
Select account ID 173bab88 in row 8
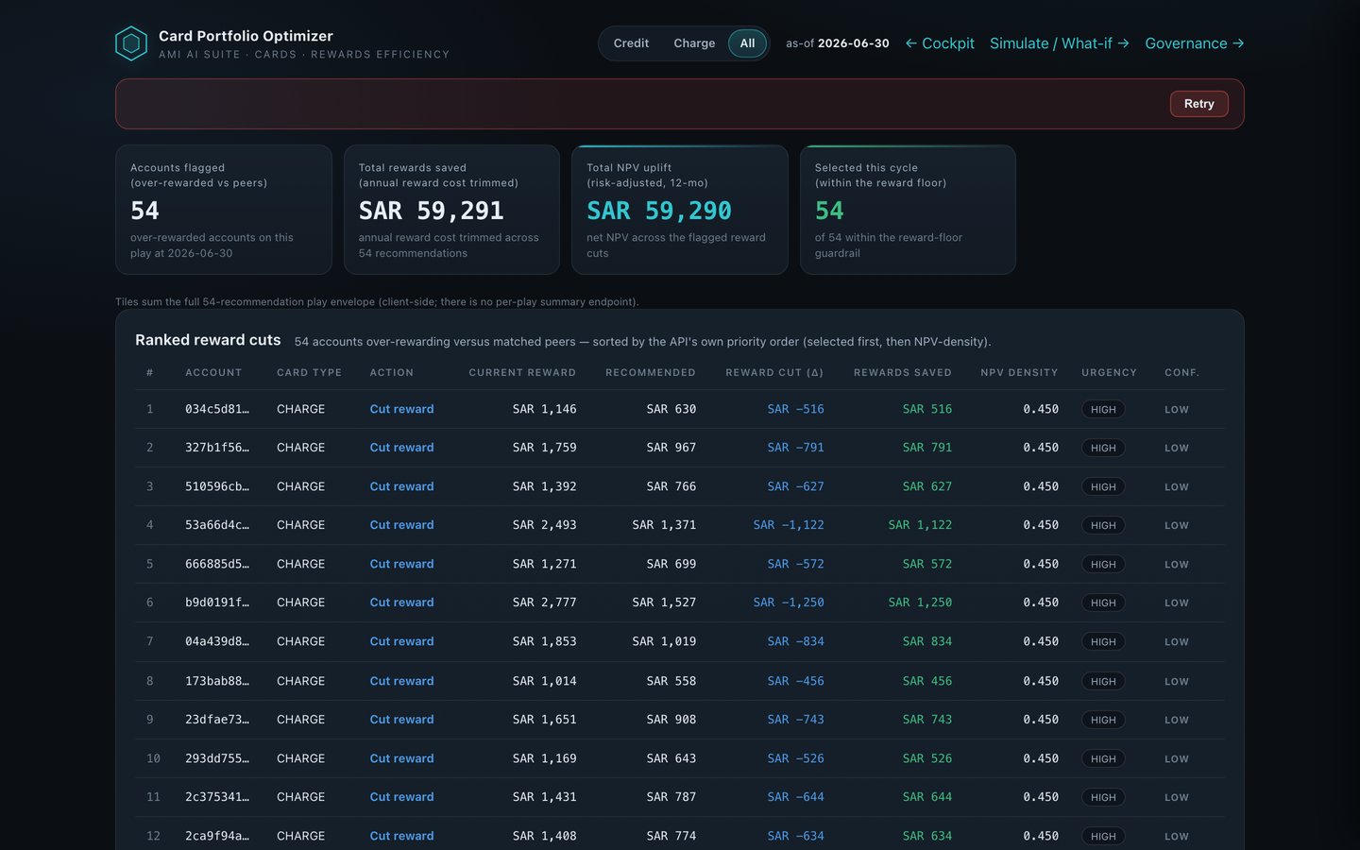point(217,681)
